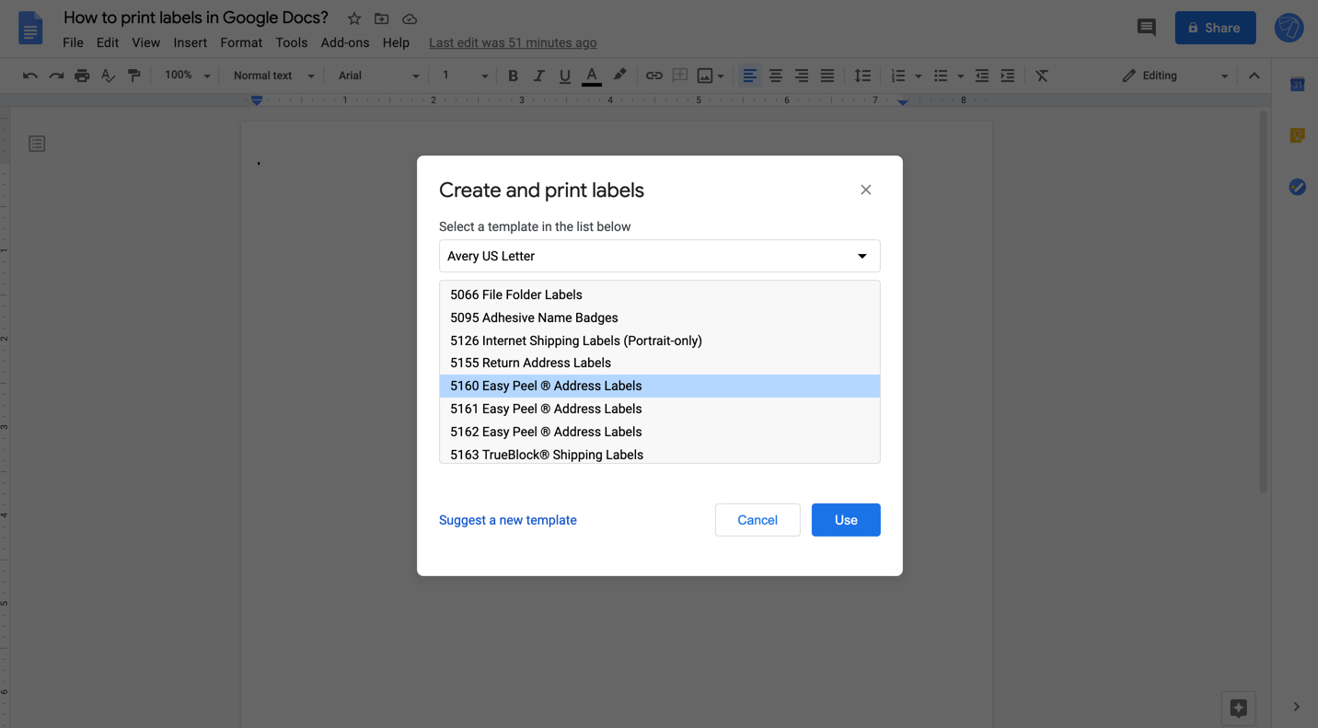
Task: Star the document
Action: (x=354, y=18)
